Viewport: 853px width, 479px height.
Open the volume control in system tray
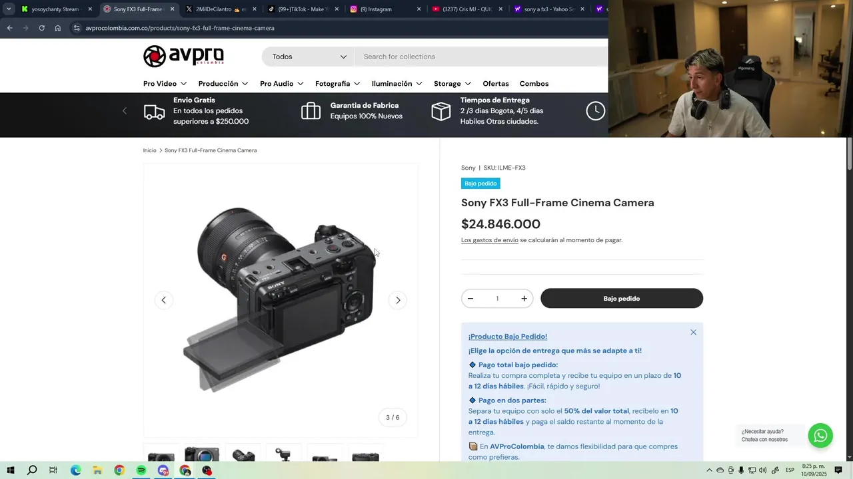(x=762, y=470)
